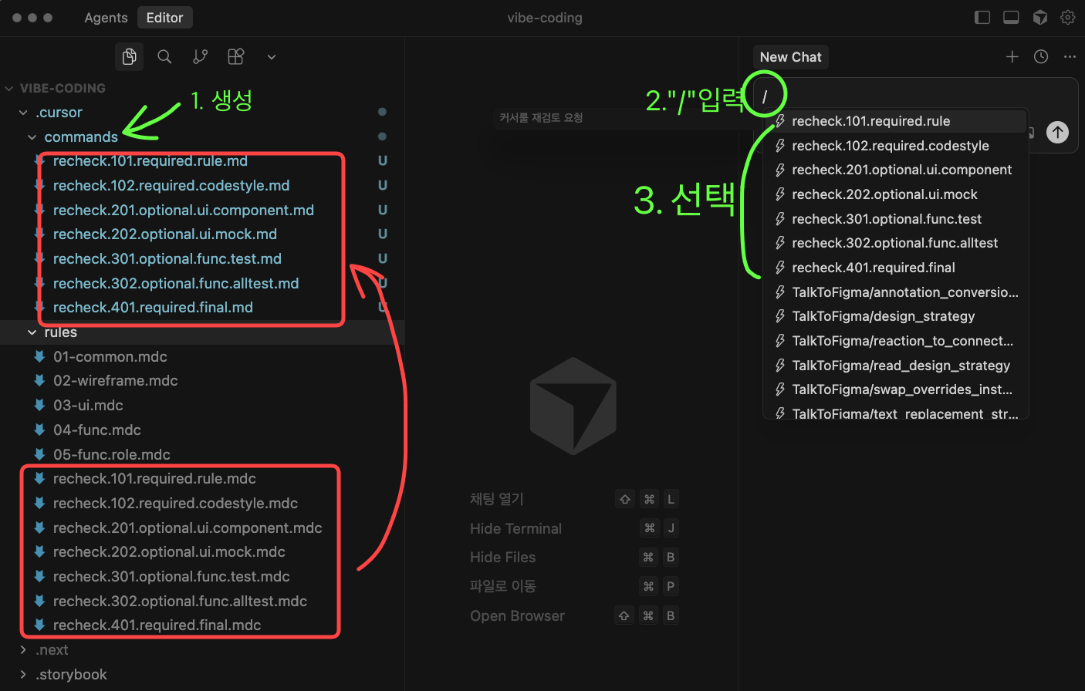Choose recheck.301.optional.func.test slash command
This screenshot has height=691, width=1085.
[x=896, y=219]
